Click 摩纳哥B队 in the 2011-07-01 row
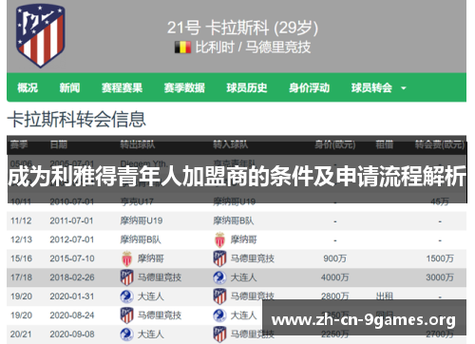The width and height of the screenshot is (475, 344). pos(234,220)
